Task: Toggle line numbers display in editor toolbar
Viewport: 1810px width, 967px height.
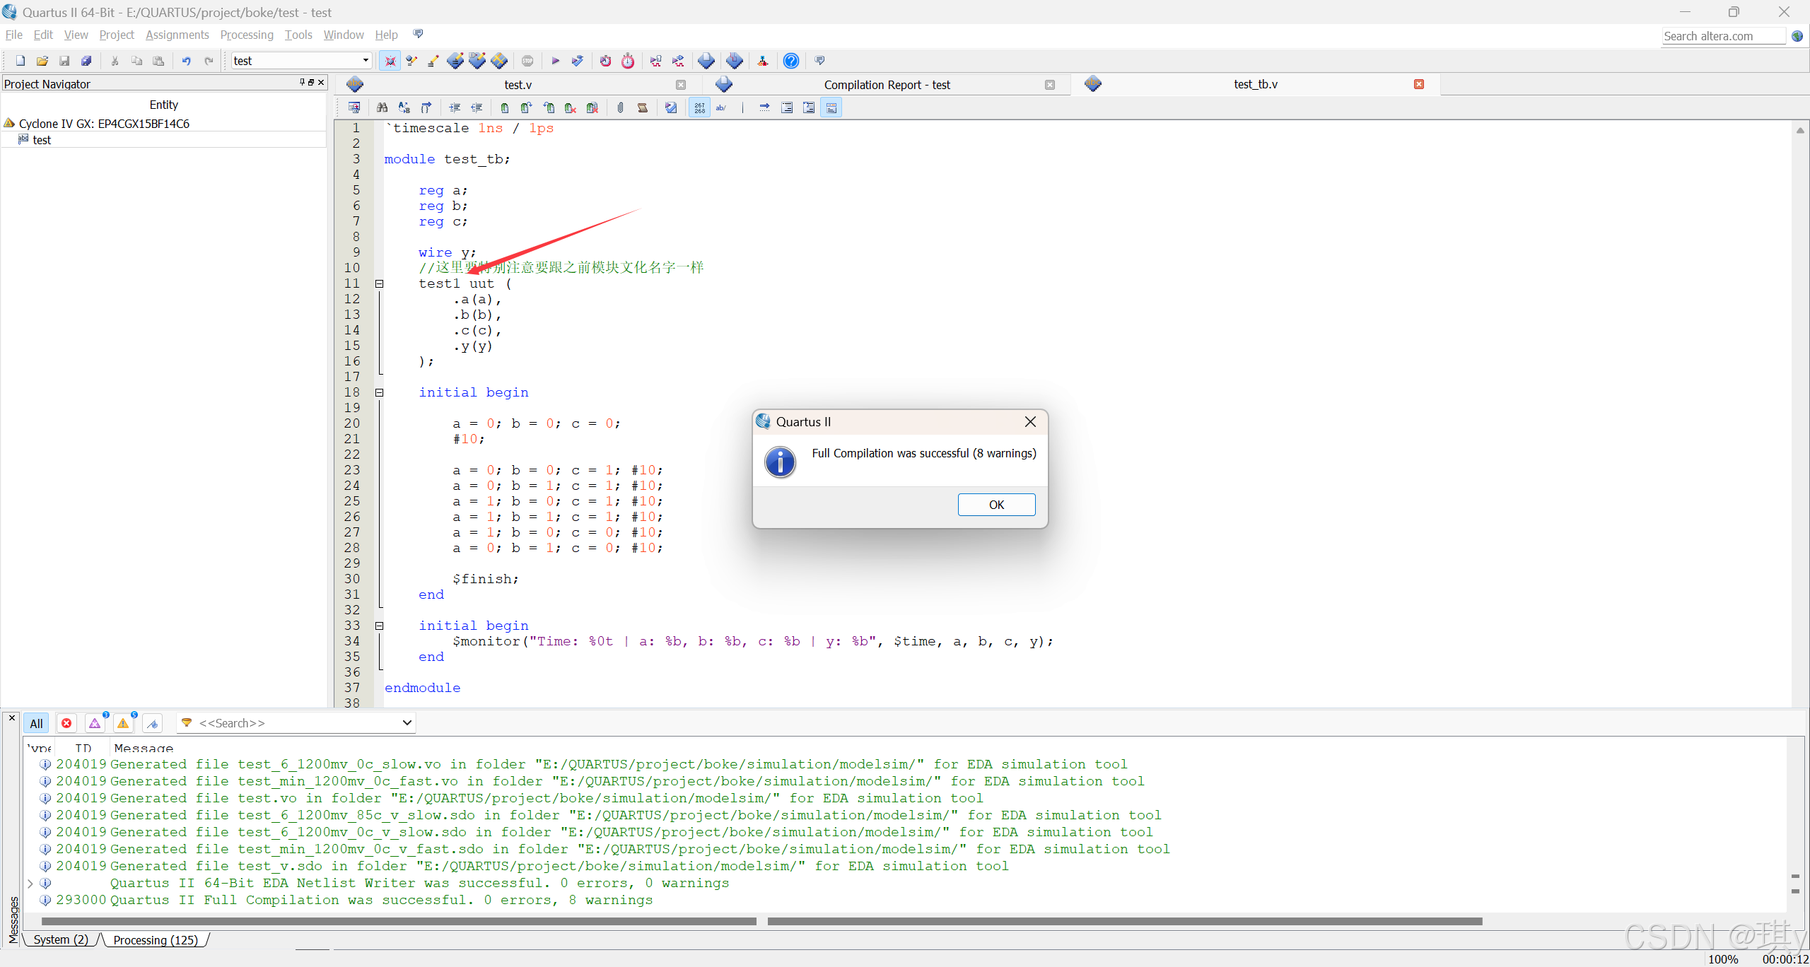Action: coord(699,107)
